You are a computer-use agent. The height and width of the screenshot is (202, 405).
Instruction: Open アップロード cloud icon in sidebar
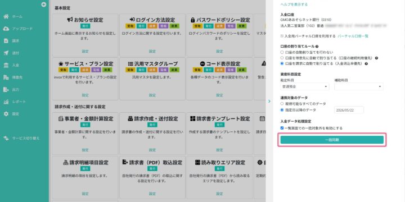pos(6,29)
